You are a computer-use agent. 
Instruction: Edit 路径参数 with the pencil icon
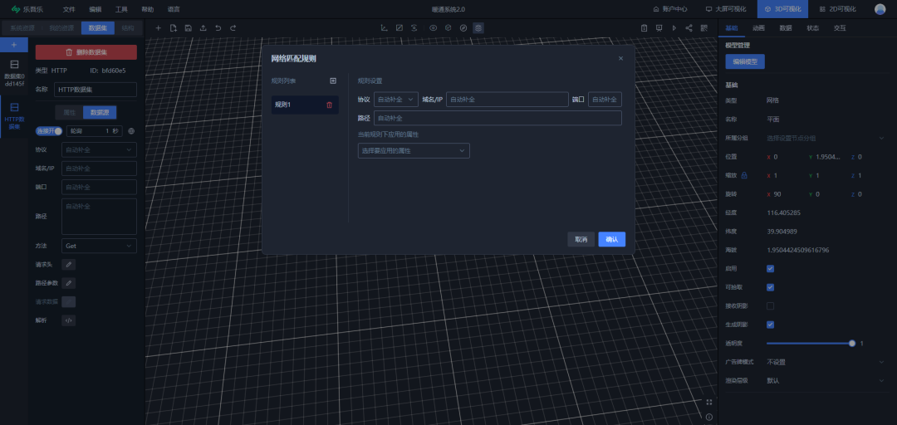click(x=69, y=283)
